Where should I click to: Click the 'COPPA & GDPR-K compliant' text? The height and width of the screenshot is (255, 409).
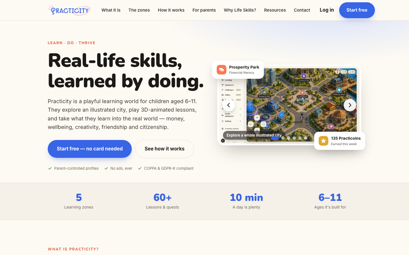[x=169, y=168]
